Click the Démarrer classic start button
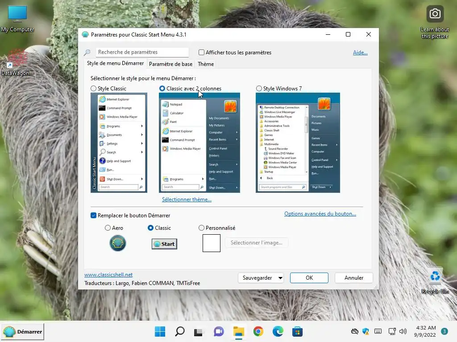Screen dimensions: 457x342 23,331
